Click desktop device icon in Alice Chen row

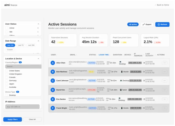pyautogui.click(x=120, y=62)
